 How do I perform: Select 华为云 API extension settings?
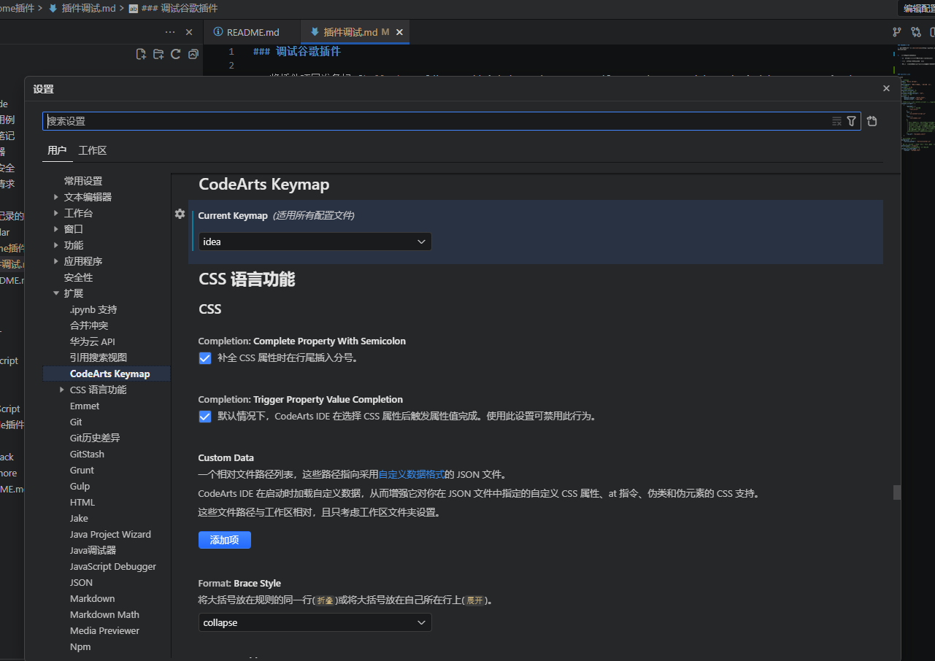pyautogui.click(x=93, y=341)
